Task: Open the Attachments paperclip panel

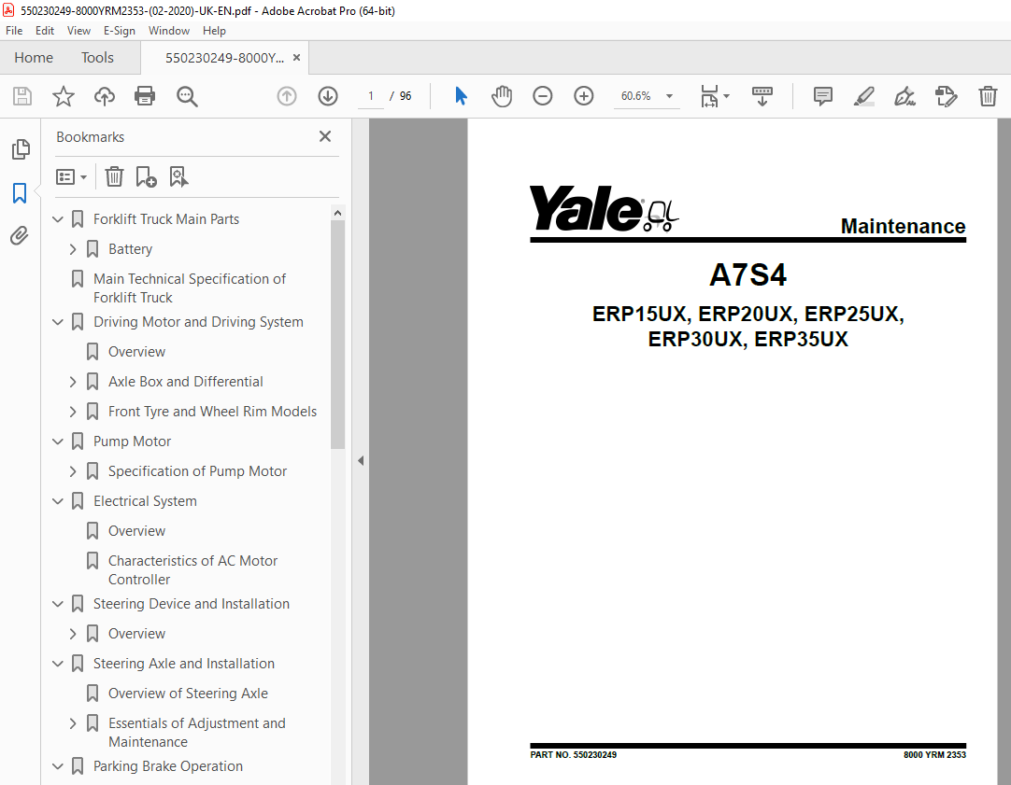Action: point(20,236)
